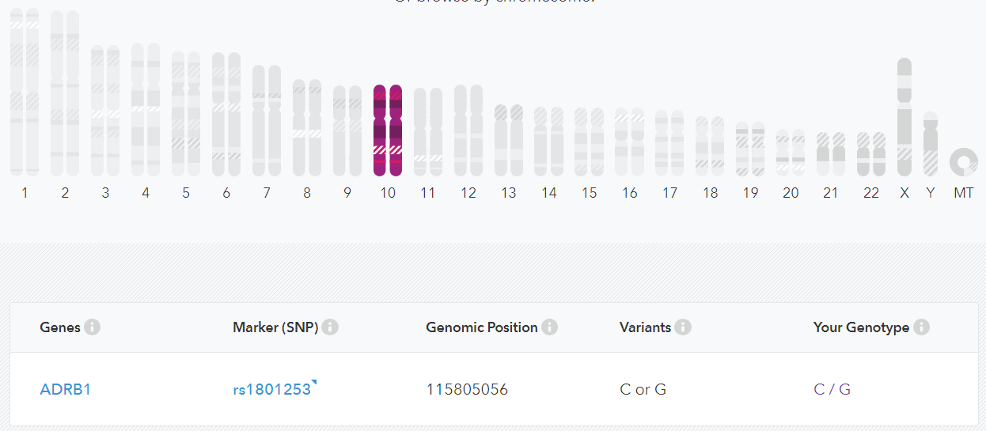The height and width of the screenshot is (431, 986).
Task: Select chromosome 1 icon
Action: tap(25, 92)
